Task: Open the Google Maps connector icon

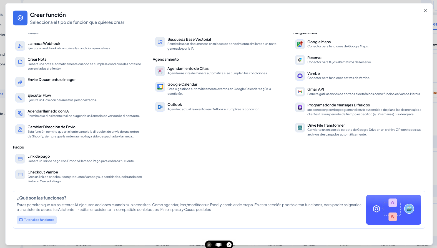Action: [300, 44]
